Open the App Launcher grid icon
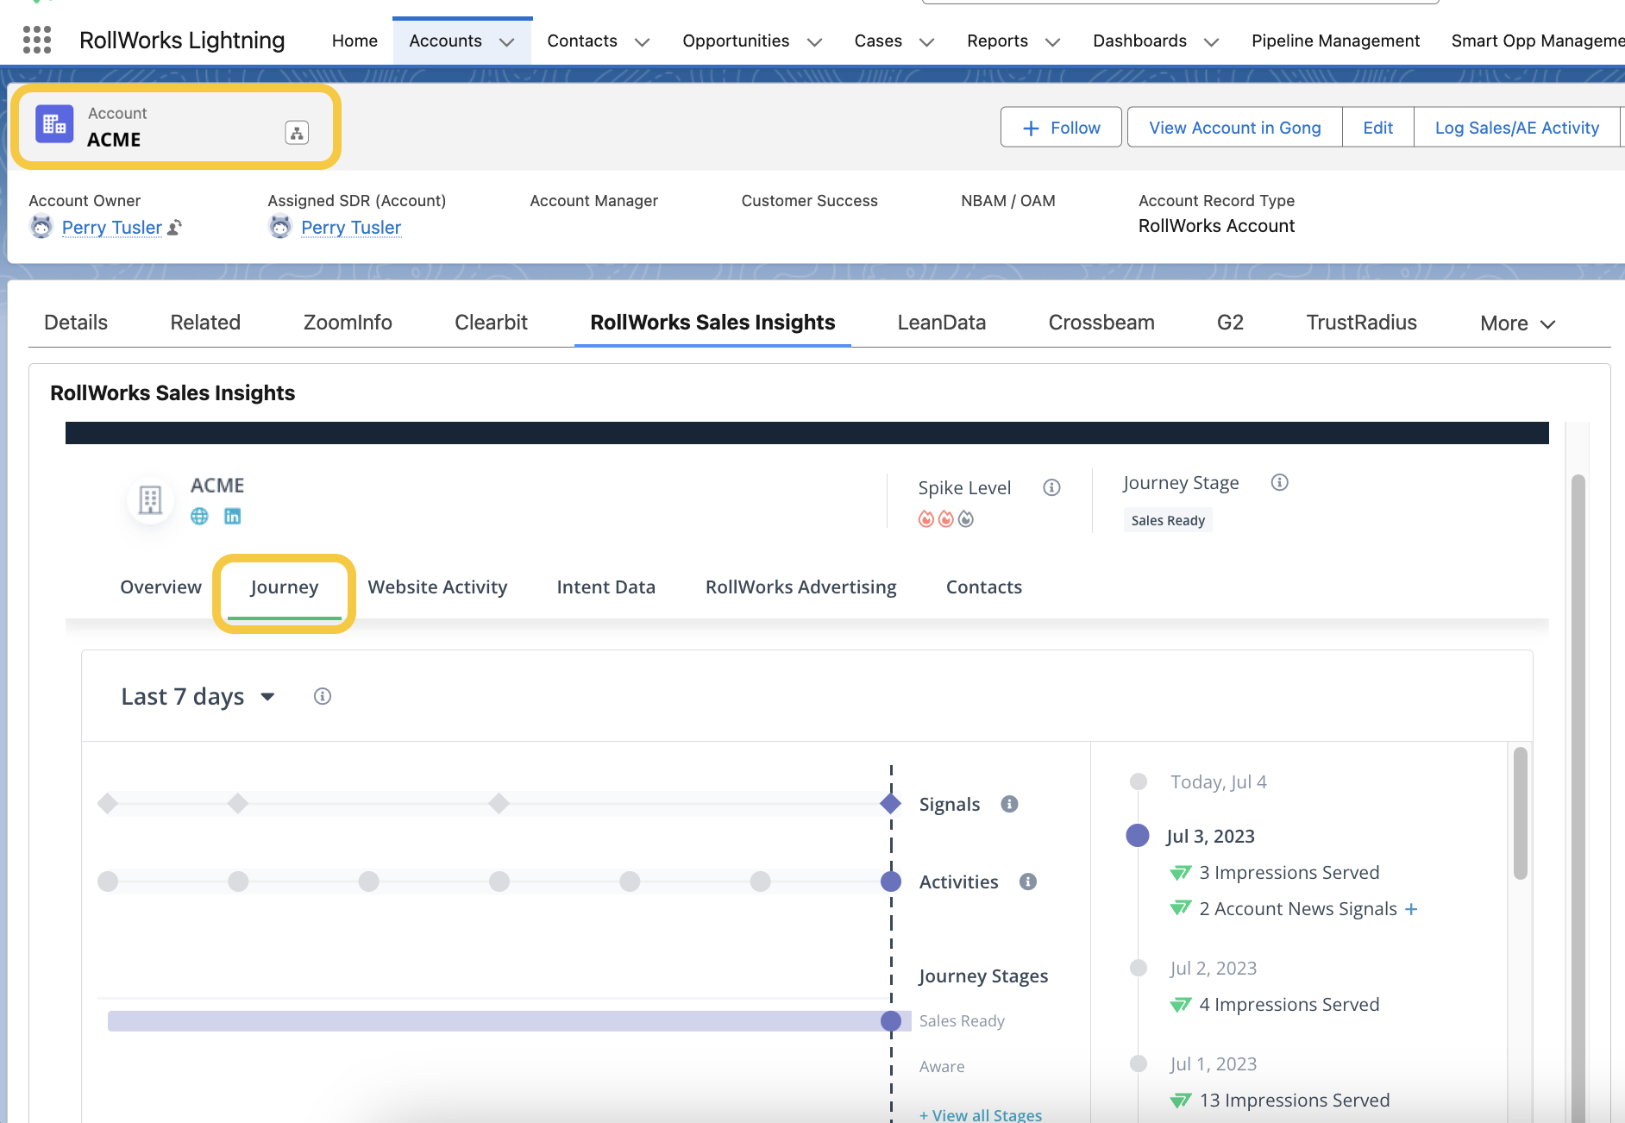This screenshot has width=1625, height=1123. pyautogui.click(x=37, y=41)
